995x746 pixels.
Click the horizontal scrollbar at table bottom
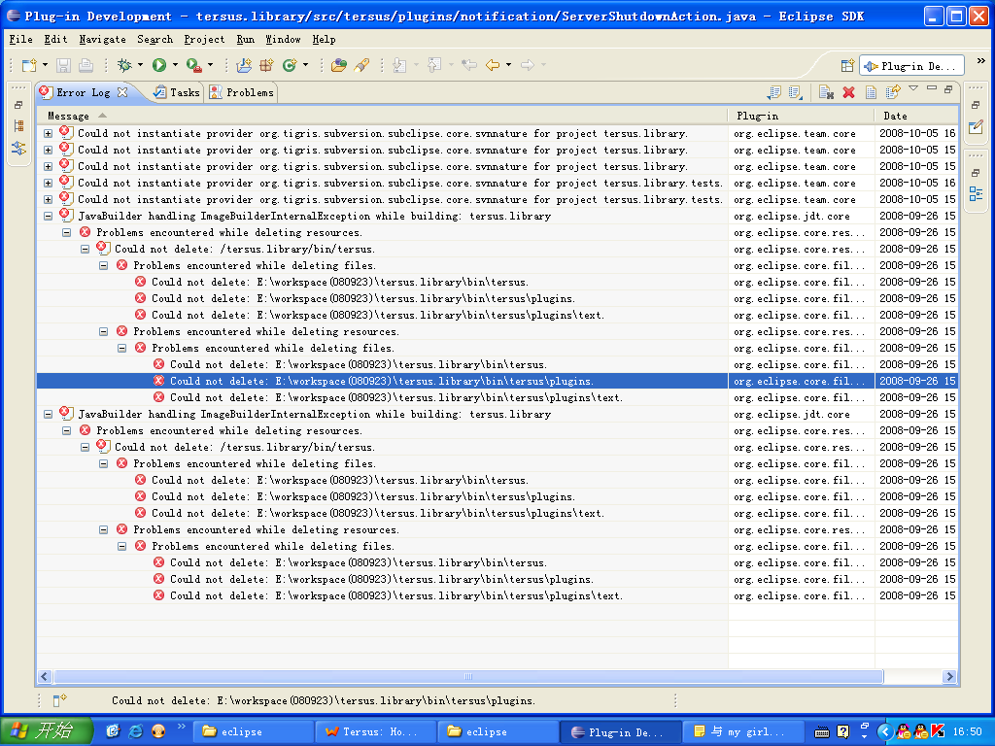(466, 677)
